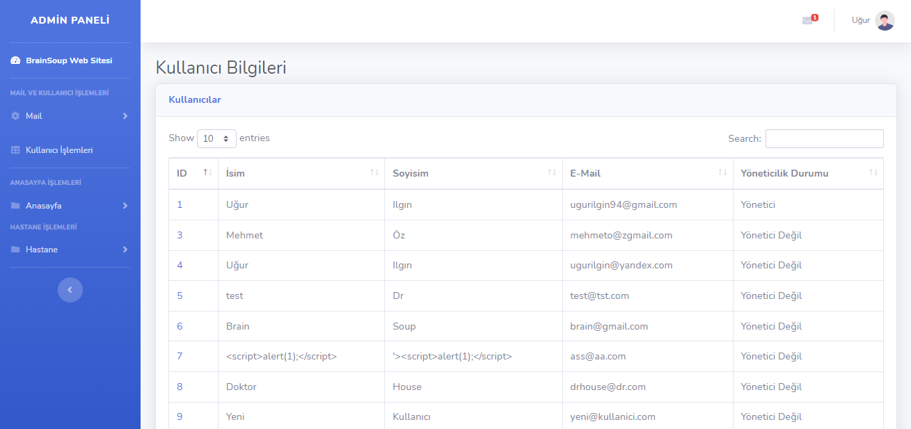The width and height of the screenshot is (911, 429).
Task: Sort table by E-Mail column arrows
Action: click(722, 172)
